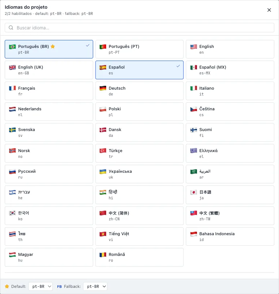Click the 'Magyar' language name
This screenshot has width=279, height=294.
25,255
